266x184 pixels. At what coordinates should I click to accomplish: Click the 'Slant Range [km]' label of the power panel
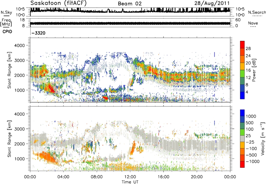click(9, 70)
